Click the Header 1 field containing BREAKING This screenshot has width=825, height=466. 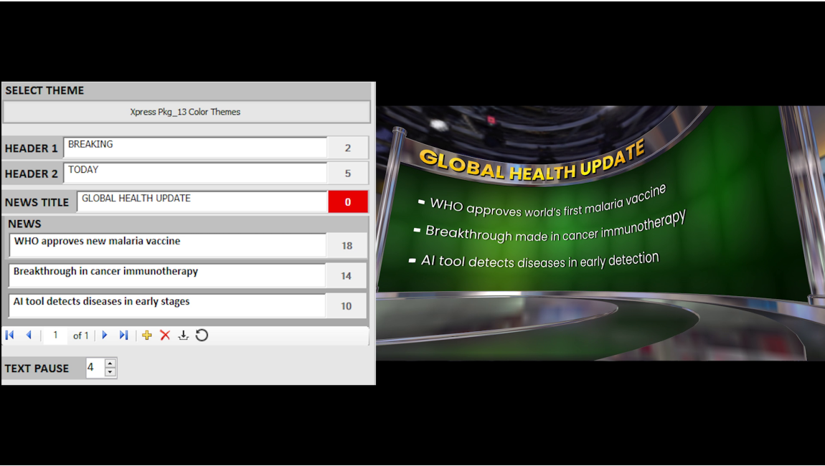(195, 148)
